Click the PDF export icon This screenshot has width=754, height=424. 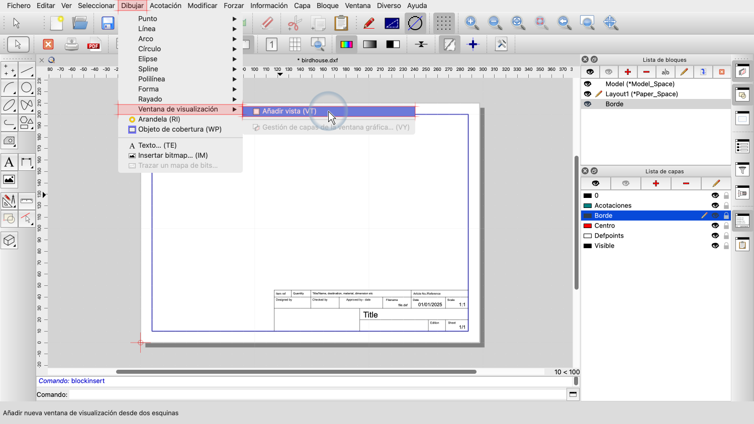coord(93,45)
